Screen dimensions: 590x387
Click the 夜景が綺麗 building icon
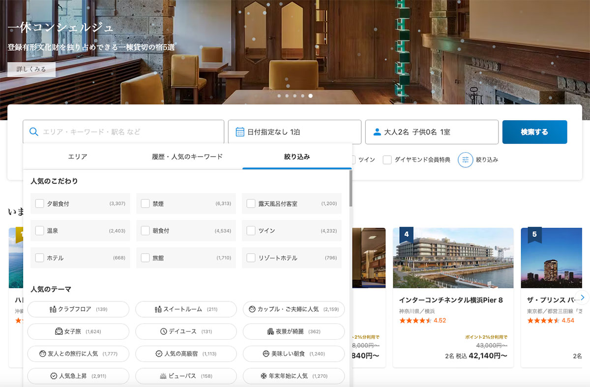[x=270, y=331]
